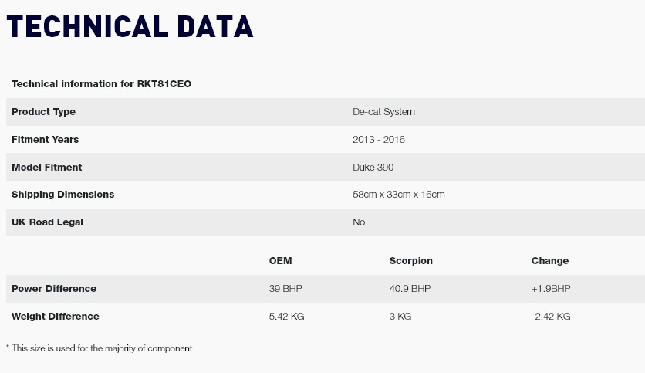The width and height of the screenshot is (645, 373).
Task: Click the -2.42 KG weight change value
Action: (551, 317)
